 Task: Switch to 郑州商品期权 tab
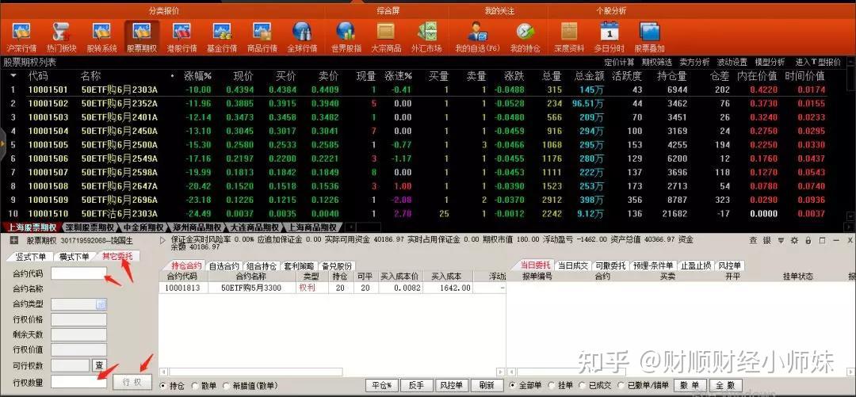point(196,227)
